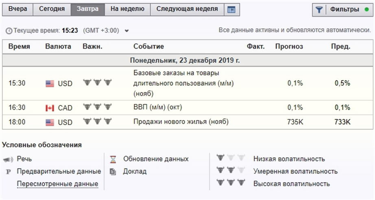Click the bull icons in the 18:00 row

pyautogui.click(x=97, y=121)
